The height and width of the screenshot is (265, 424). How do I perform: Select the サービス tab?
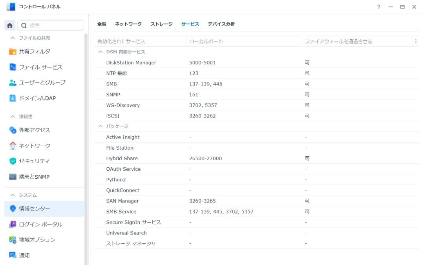(190, 24)
